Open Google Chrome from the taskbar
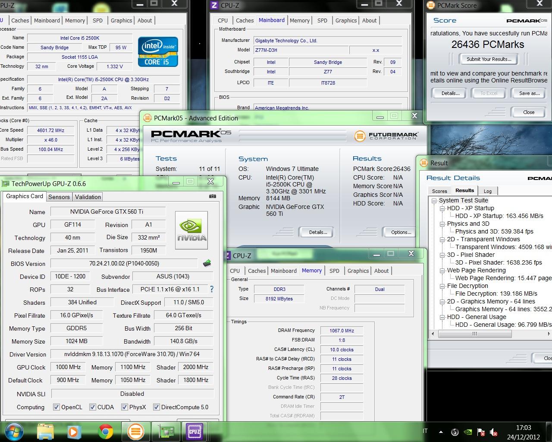This screenshot has height=442, width=552. tap(106, 432)
